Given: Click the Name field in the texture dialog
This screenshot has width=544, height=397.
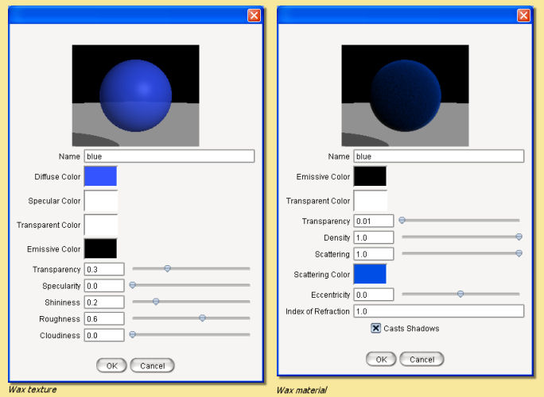Looking at the screenshot, I should coord(169,156).
